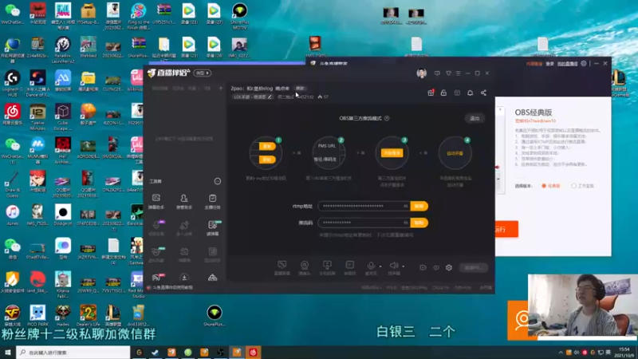The width and height of the screenshot is (638, 359).
Task: Show hidden tray icons chevron in taskbar
Action: [x=561, y=353]
